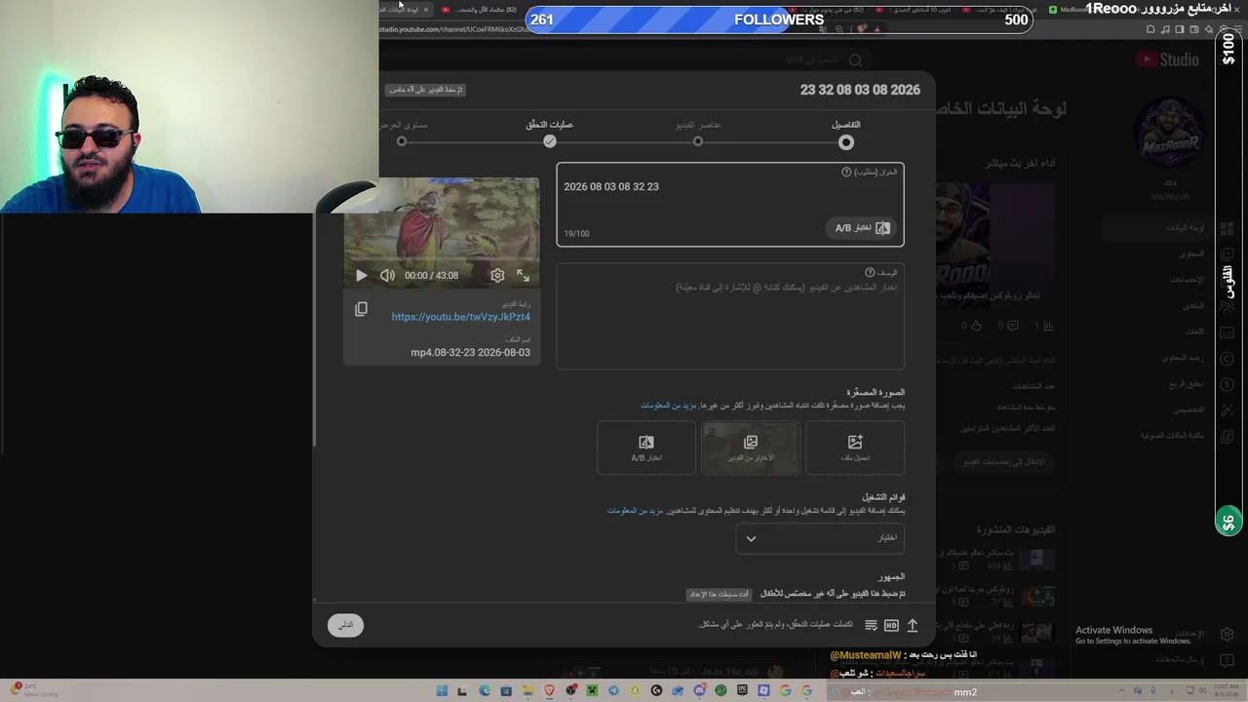Image resolution: width=1248 pixels, height=702 pixels.
Task: Choose the pick-from-video thumbnail option
Action: coord(751,448)
